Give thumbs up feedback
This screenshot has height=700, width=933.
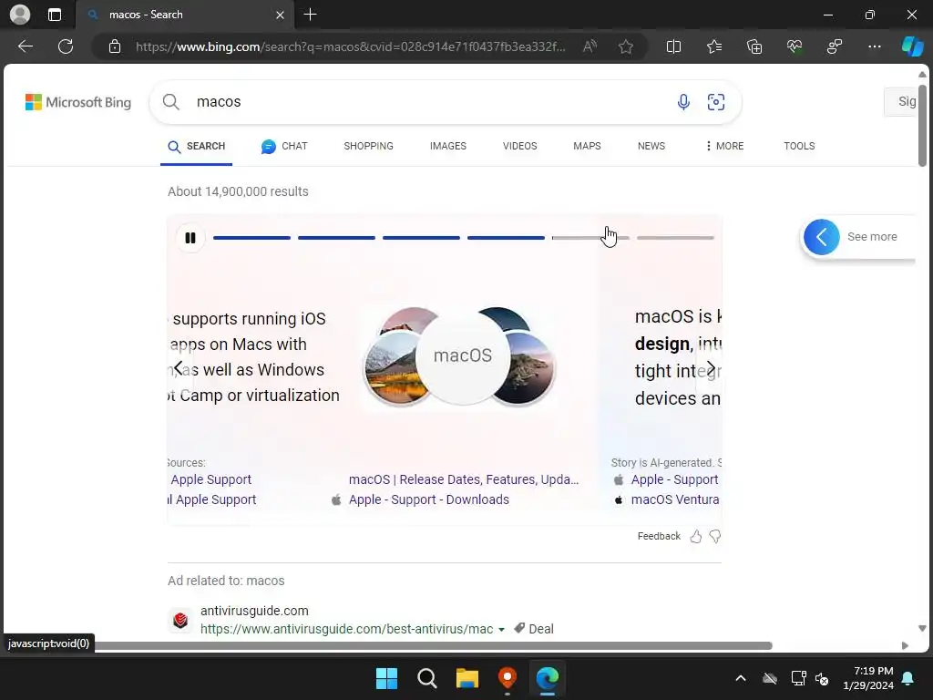695,536
